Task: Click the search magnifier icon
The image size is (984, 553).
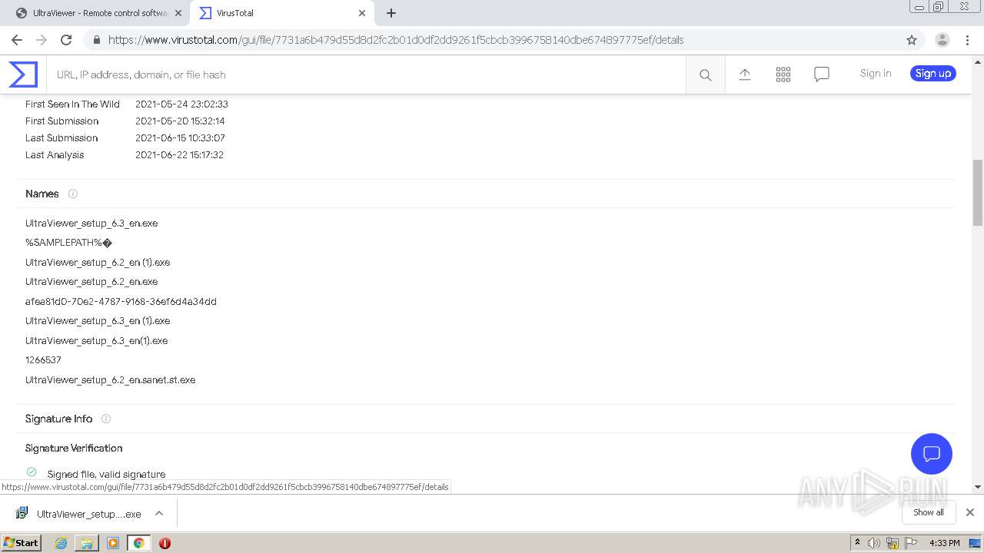Action: (705, 75)
